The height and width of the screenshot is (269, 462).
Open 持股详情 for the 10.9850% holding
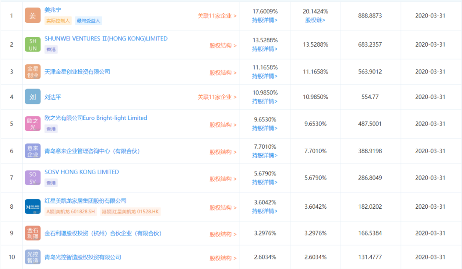[x=265, y=101]
